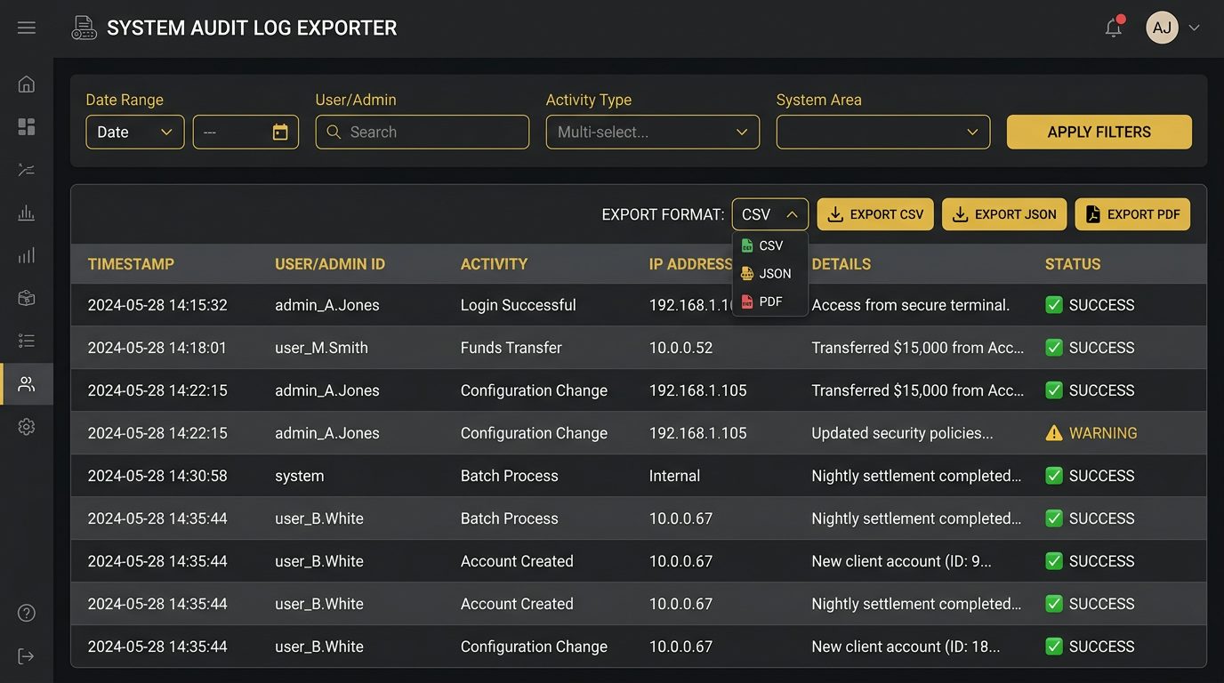Go to Home in the sidebar

tap(27, 84)
